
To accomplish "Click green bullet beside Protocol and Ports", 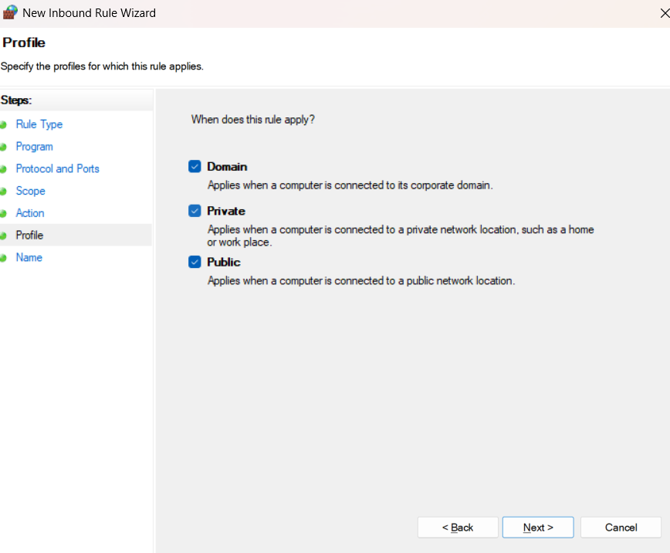I will 3,169.
